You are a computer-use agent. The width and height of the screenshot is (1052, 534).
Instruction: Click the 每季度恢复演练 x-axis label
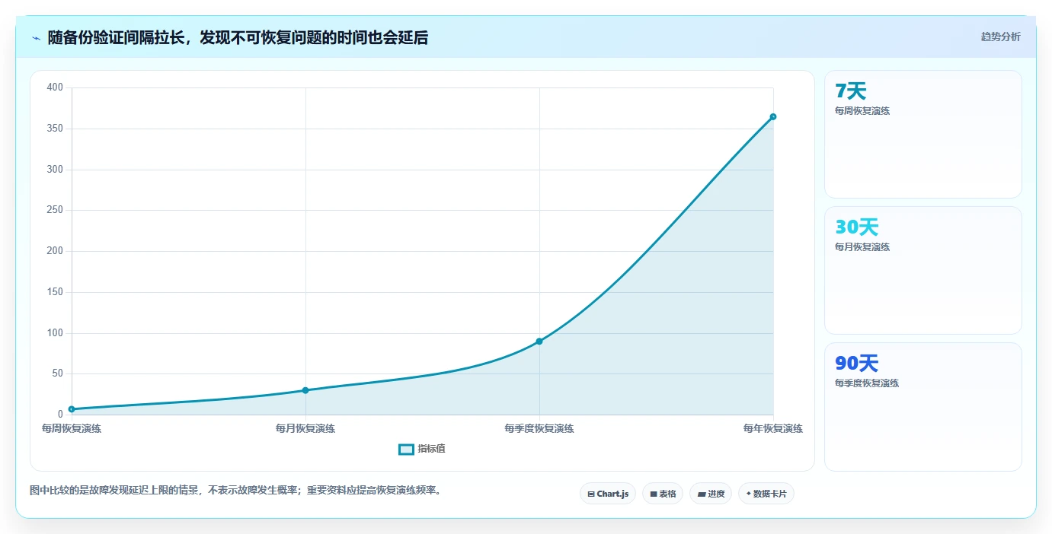pyautogui.click(x=539, y=428)
